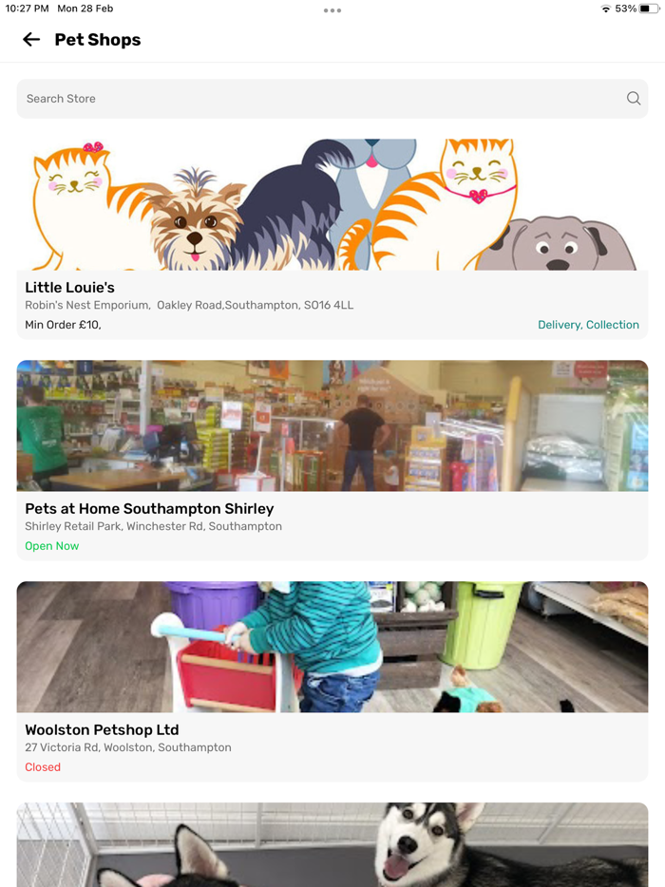Select Woolston Petshop Ltd title
Screen dimensions: 665x887
coord(102,729)
